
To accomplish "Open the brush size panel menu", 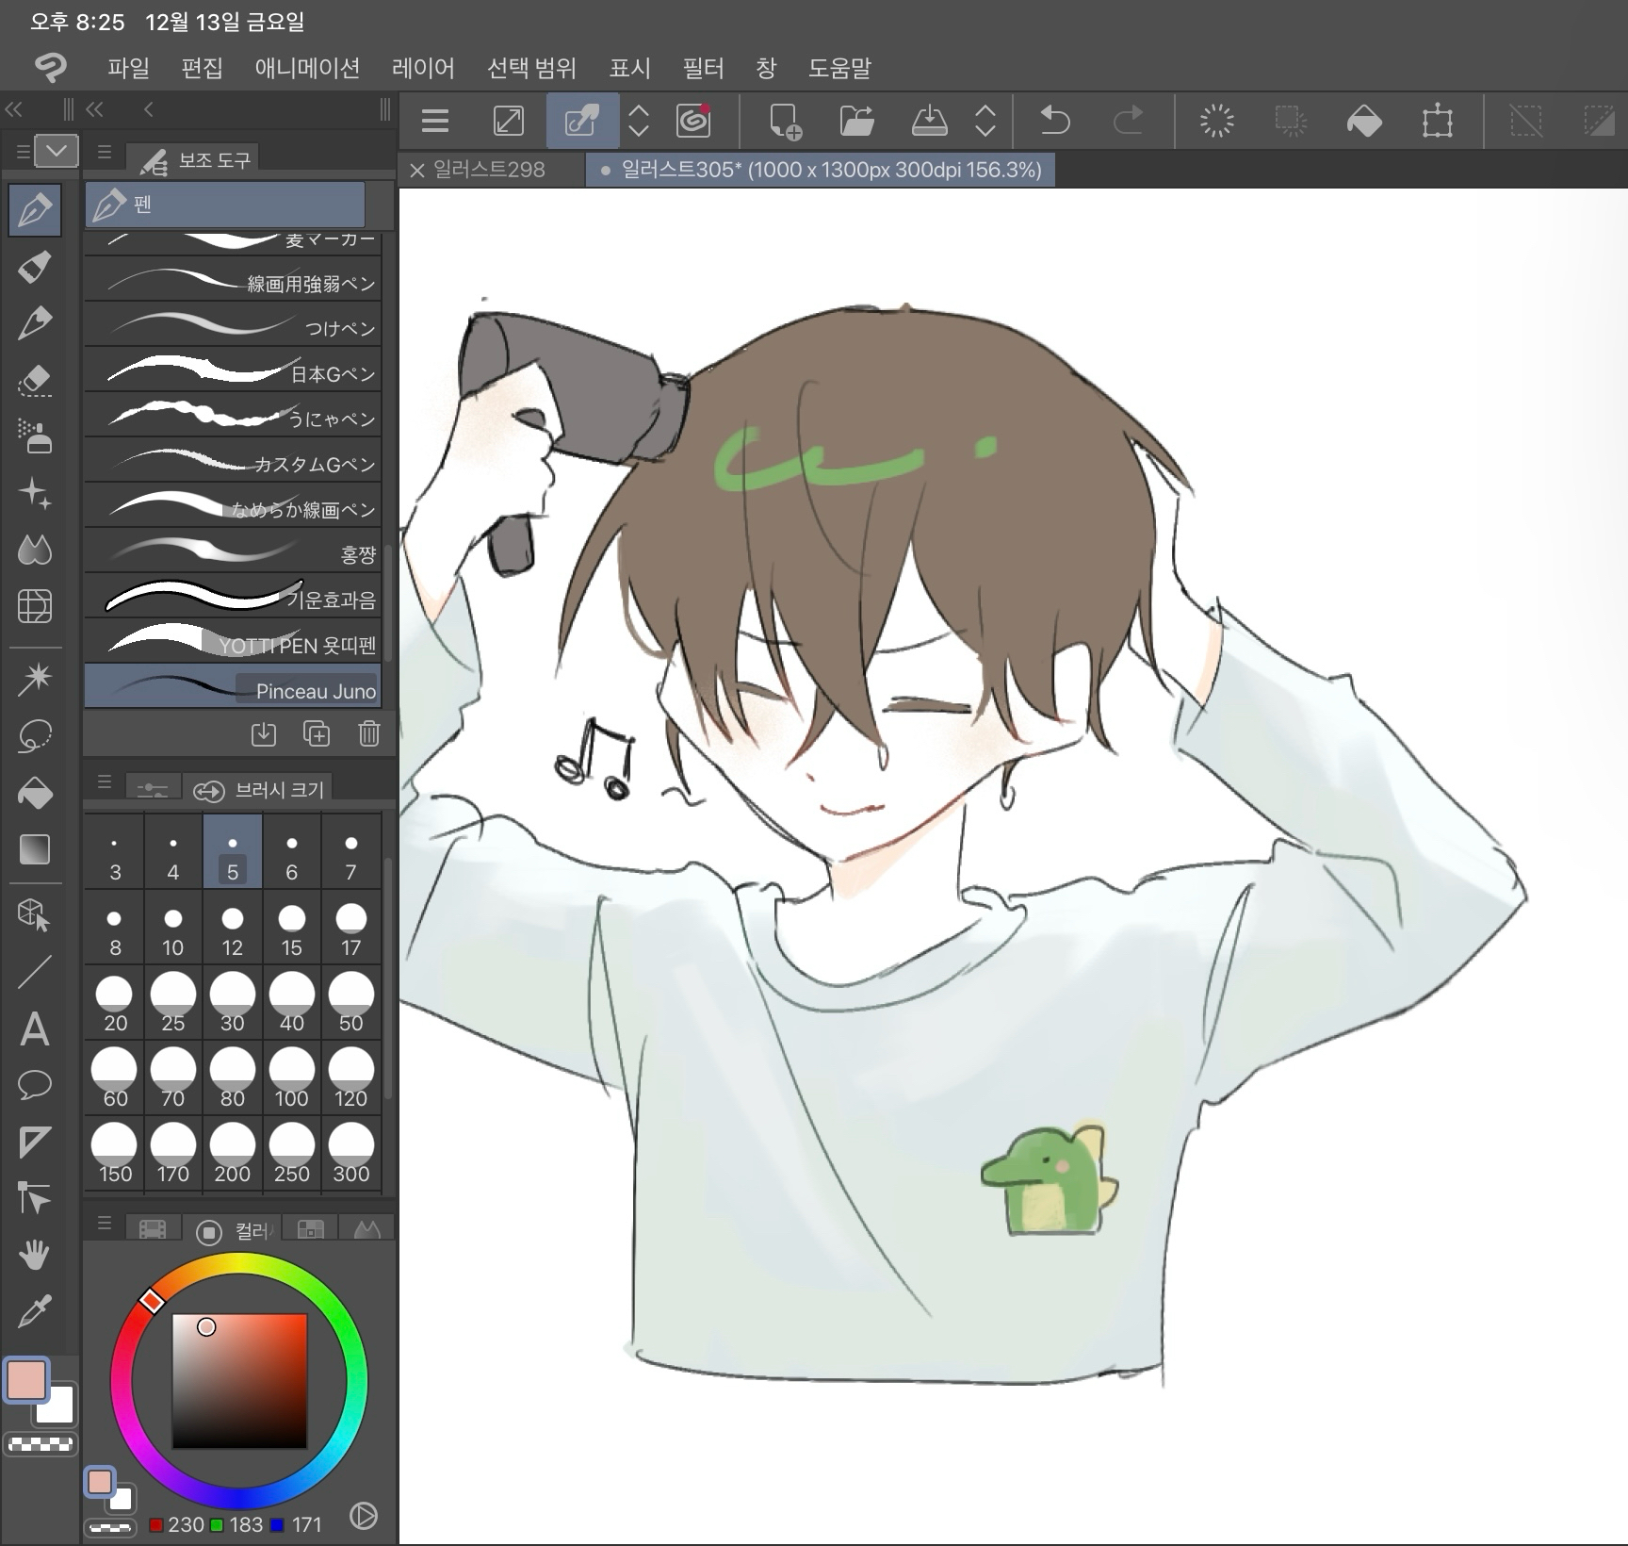I will (105, 782).
